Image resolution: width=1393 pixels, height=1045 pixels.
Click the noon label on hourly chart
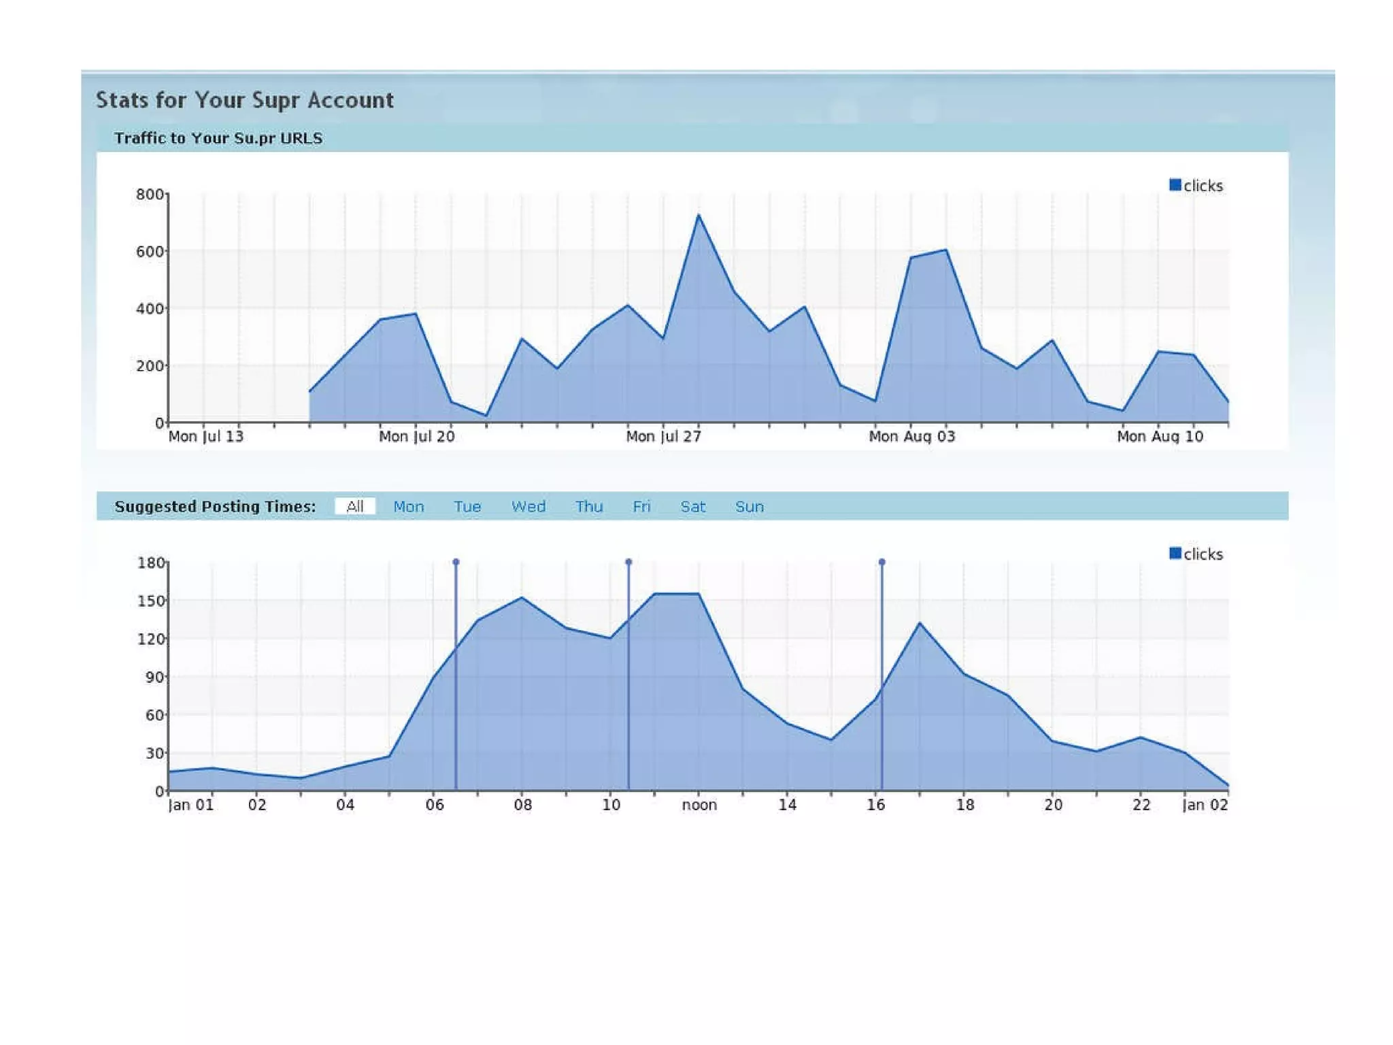pos(699,805)
